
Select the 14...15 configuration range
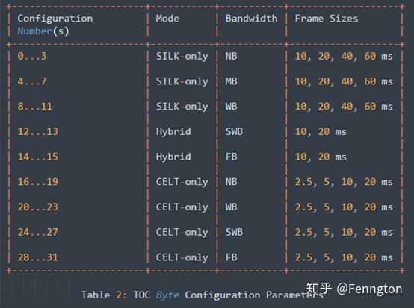[38, 157]
